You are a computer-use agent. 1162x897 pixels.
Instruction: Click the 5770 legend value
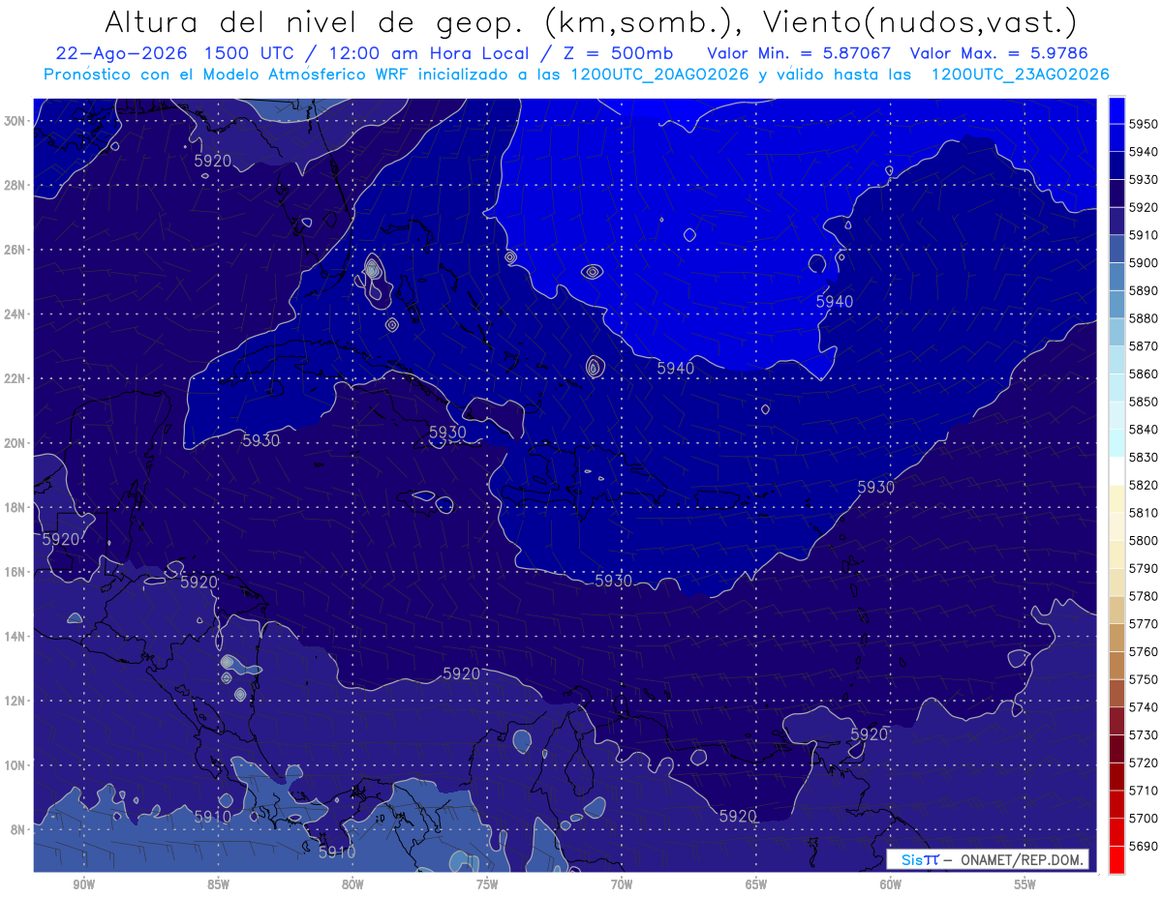(1144, 624)
